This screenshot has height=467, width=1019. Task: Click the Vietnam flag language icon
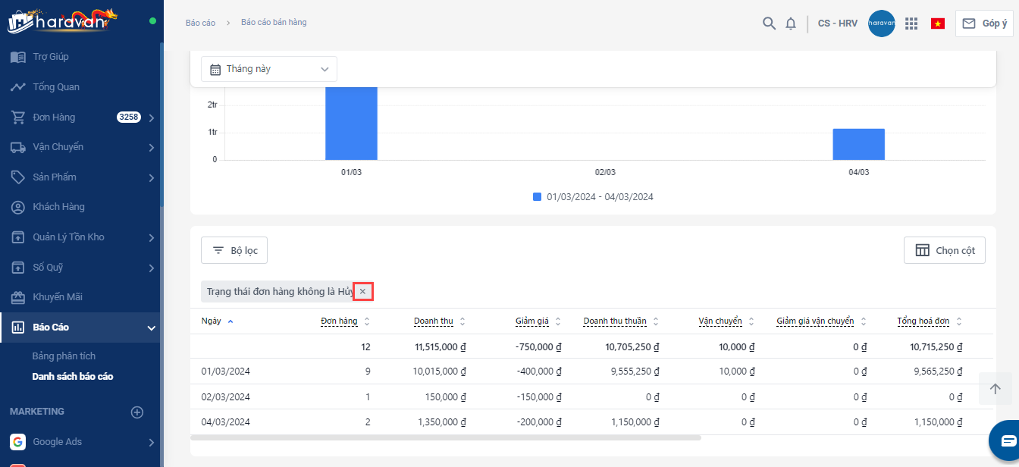tap(938, 24)
